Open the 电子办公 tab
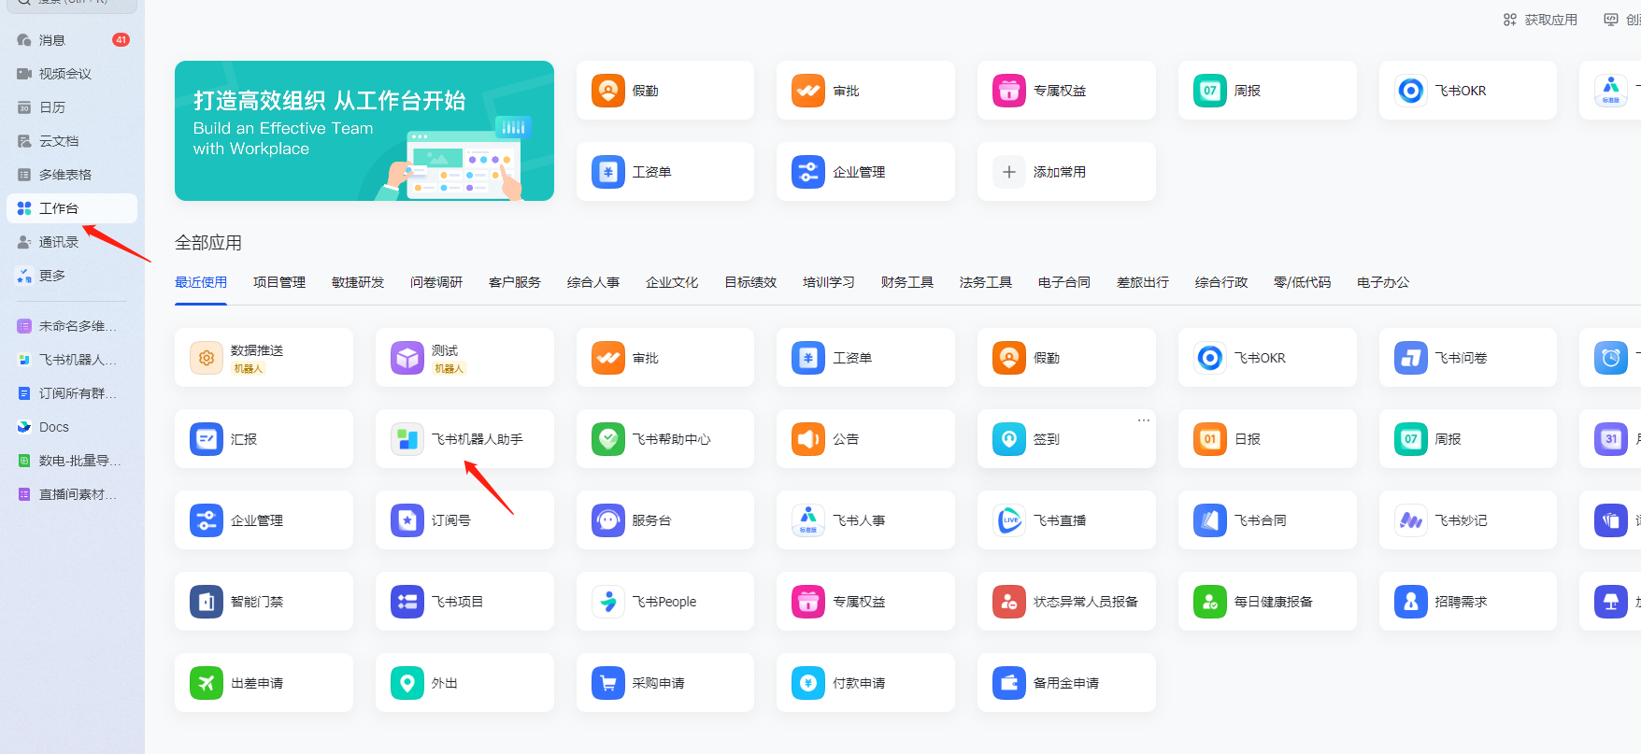The image size is (1641, 754). pos(1383,282)
